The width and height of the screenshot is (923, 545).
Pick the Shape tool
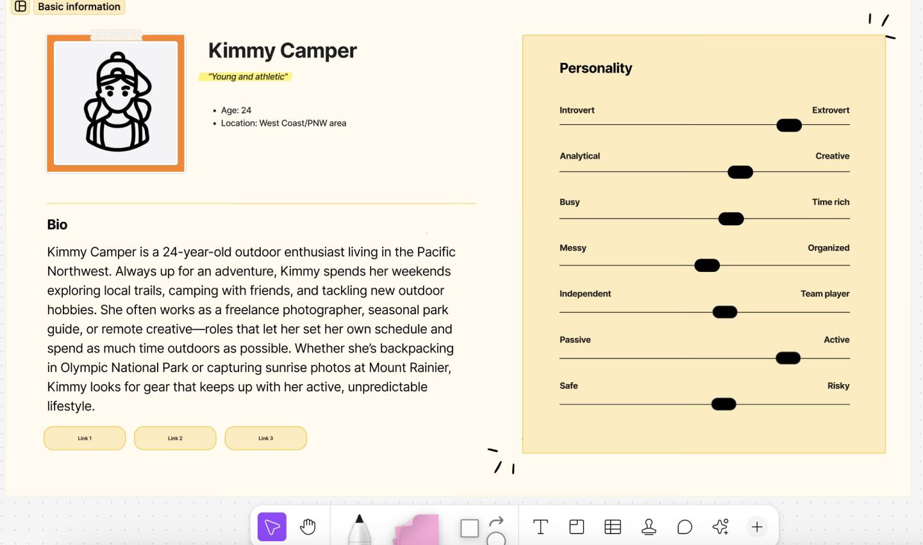(469, 527)
